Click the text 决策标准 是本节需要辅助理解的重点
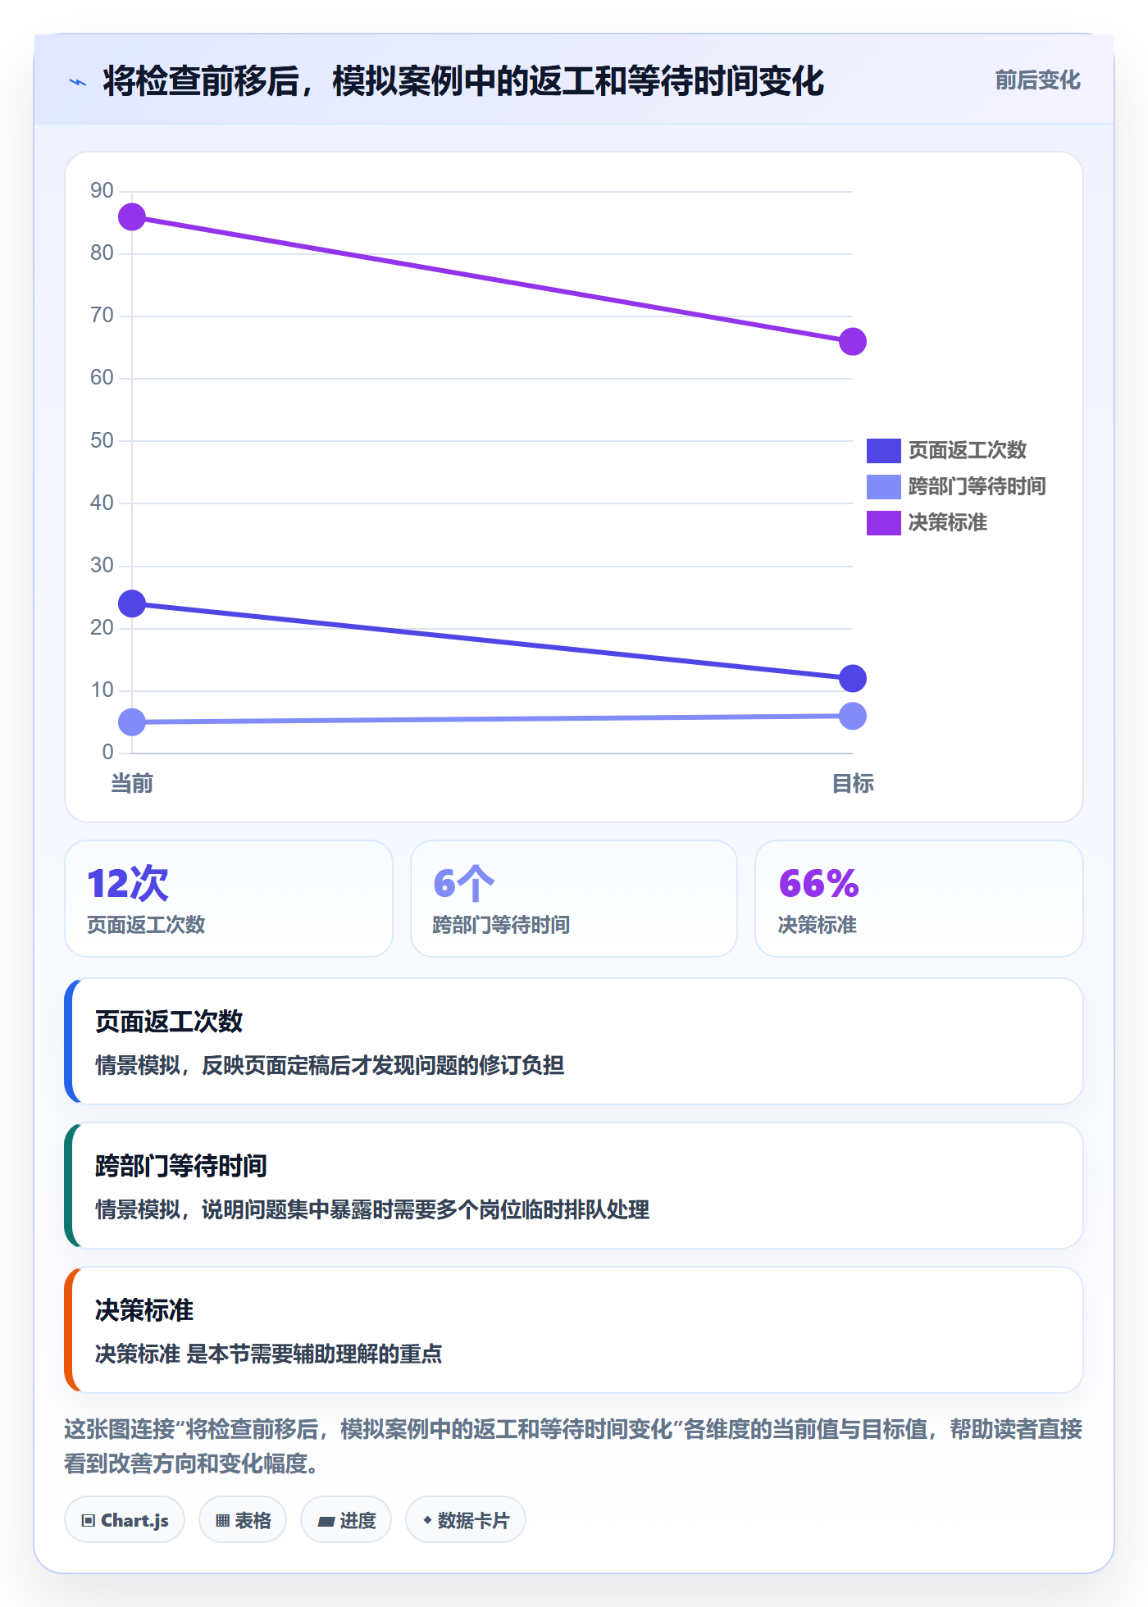The height and width of the screenshot is (1607, 1148). (x=268, y=1354)
